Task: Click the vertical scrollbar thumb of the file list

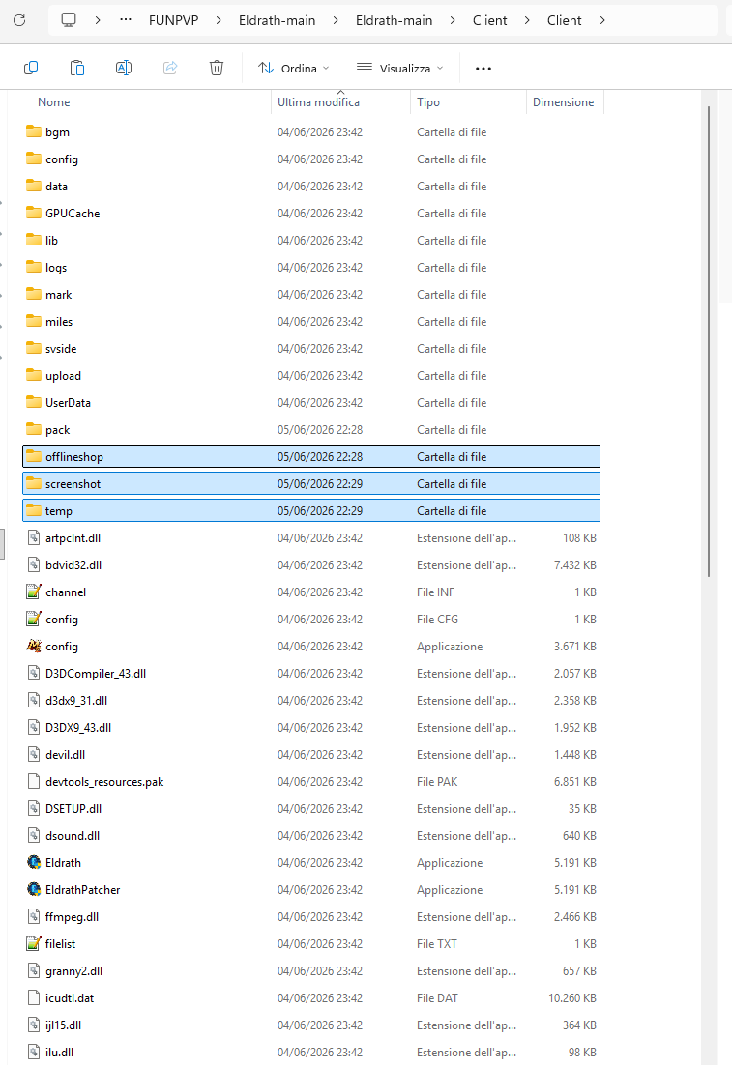Action: click(709, 340)
